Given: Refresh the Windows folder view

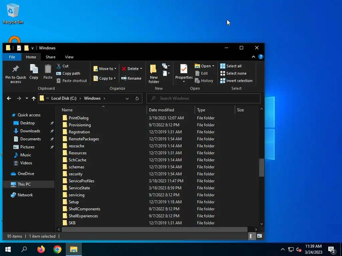Looking at the screenshot, I should coord(137,98).
